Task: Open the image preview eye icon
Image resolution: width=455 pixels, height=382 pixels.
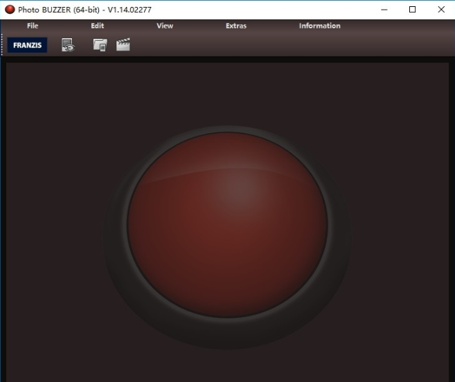Action: tap(68, 46)
